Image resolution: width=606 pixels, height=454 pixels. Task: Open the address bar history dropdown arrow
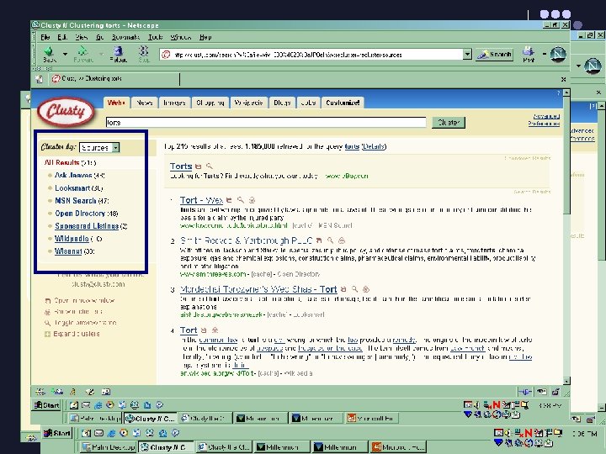coord(467,55)
